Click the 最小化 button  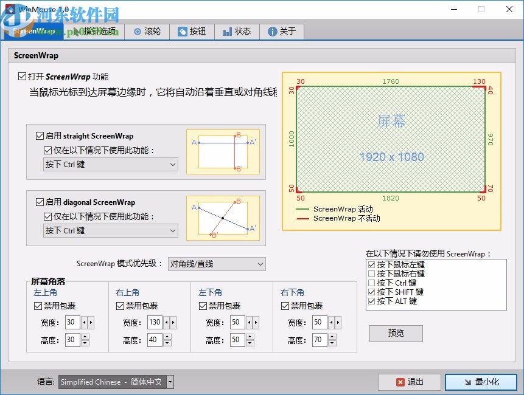coord(481,382)
